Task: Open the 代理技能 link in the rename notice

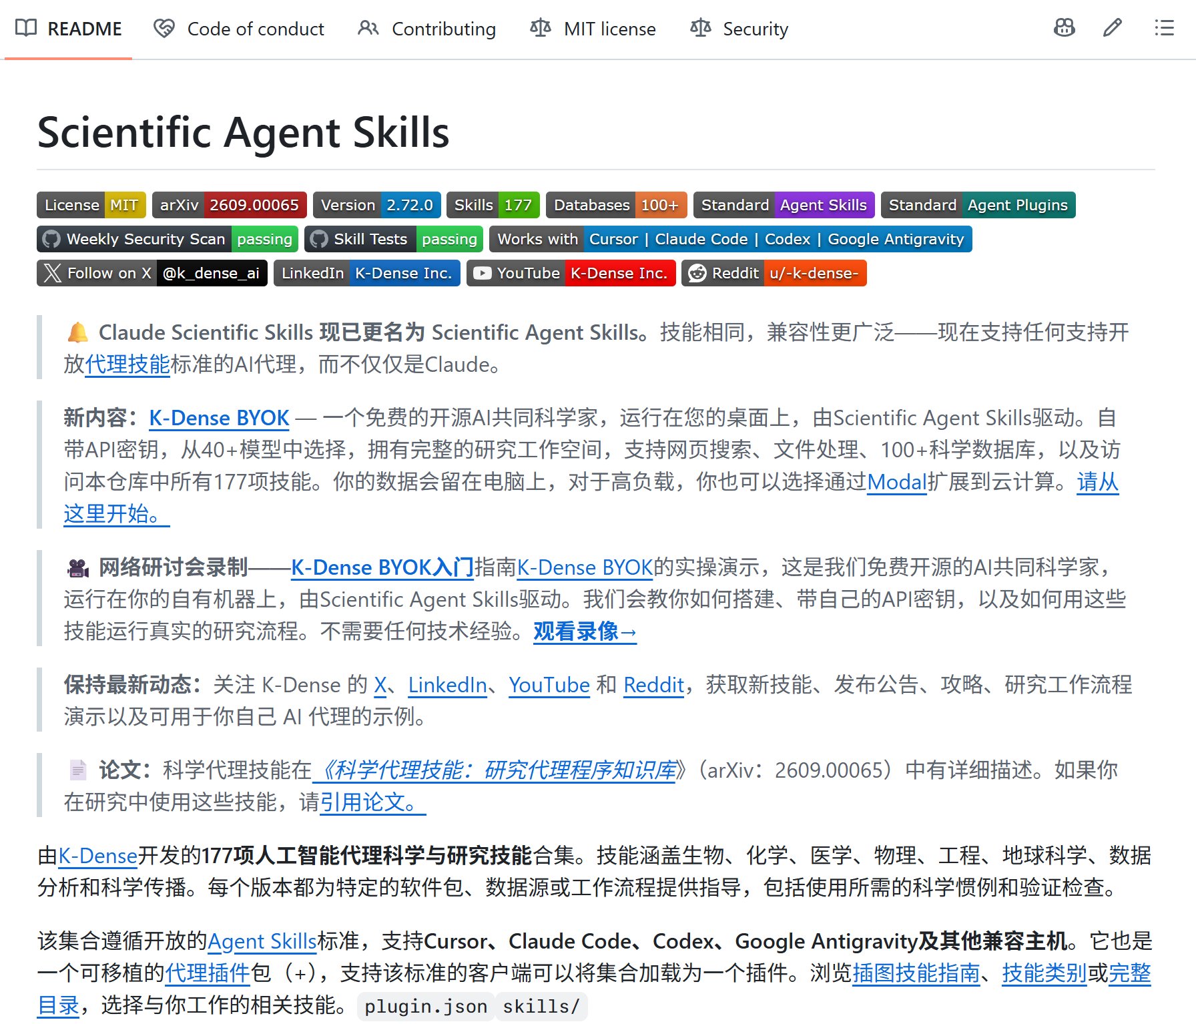Action: (x=127, y=364)
